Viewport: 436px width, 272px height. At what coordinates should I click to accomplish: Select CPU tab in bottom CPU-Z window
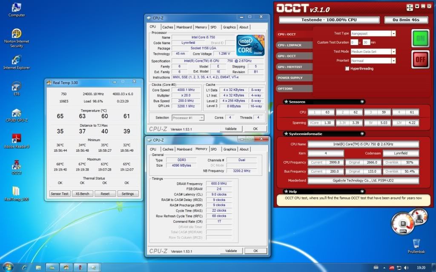click(x=153, y=149)
